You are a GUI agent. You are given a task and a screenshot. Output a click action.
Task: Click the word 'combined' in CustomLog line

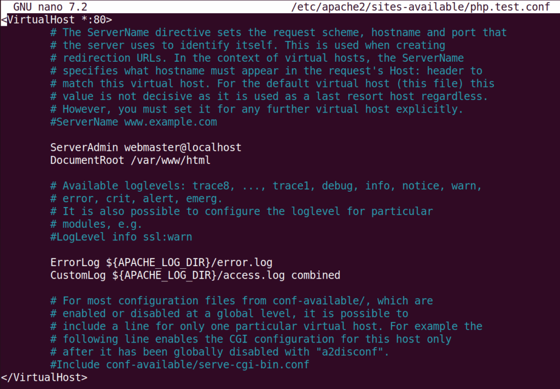(x=316, y=275)
